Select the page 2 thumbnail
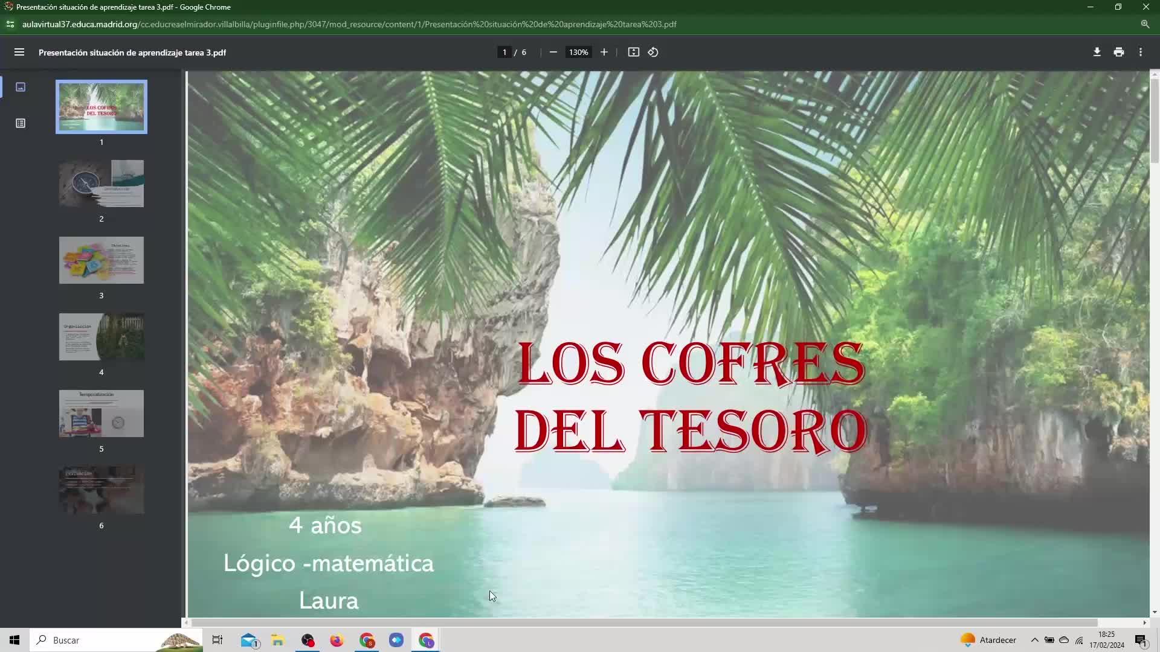 [x=101, y=184]
